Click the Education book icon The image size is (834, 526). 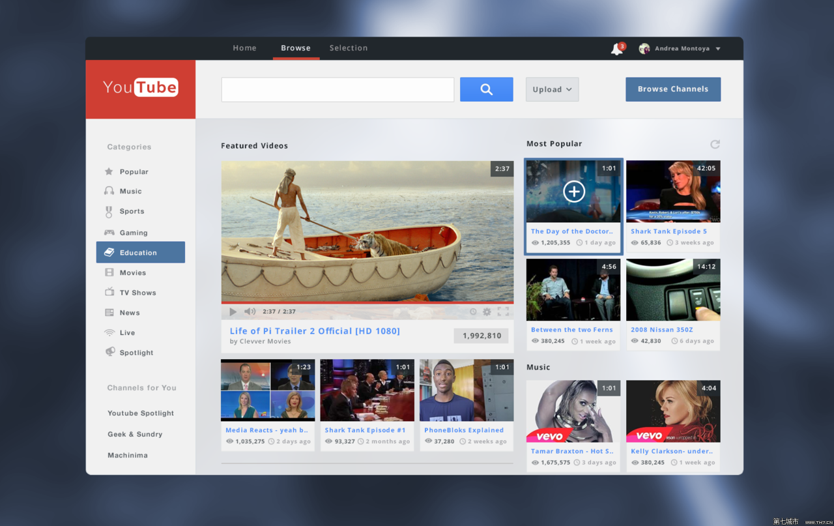point(109,252)
